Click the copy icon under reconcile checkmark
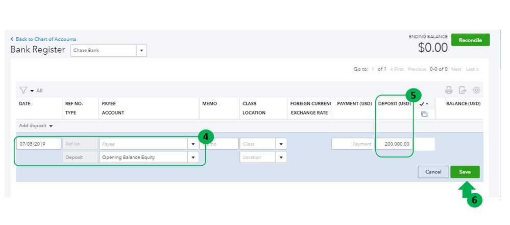The width and height of the screenshot is (510, 225). click(x=424, y=114)
